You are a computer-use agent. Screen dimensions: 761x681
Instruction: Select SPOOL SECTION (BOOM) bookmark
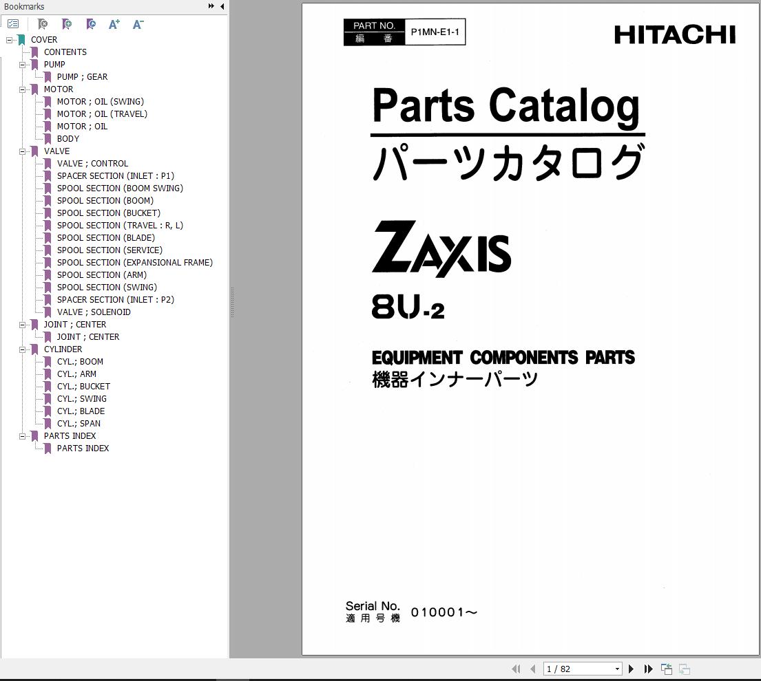[105, 201]
